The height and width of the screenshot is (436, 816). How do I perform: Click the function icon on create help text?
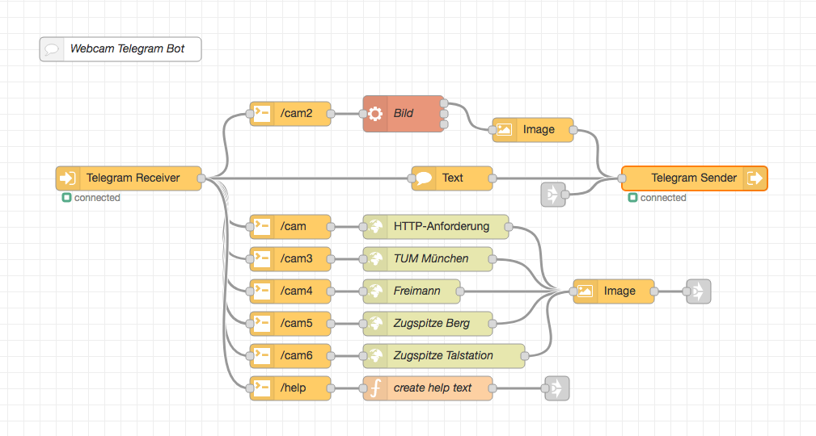coord(375,388)
